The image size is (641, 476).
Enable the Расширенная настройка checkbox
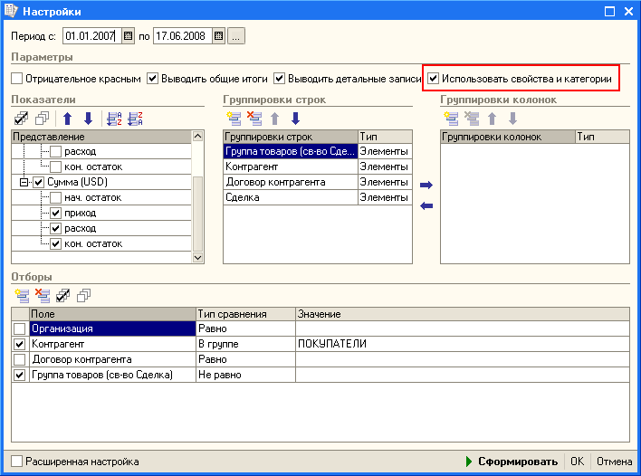pos(17,462)
